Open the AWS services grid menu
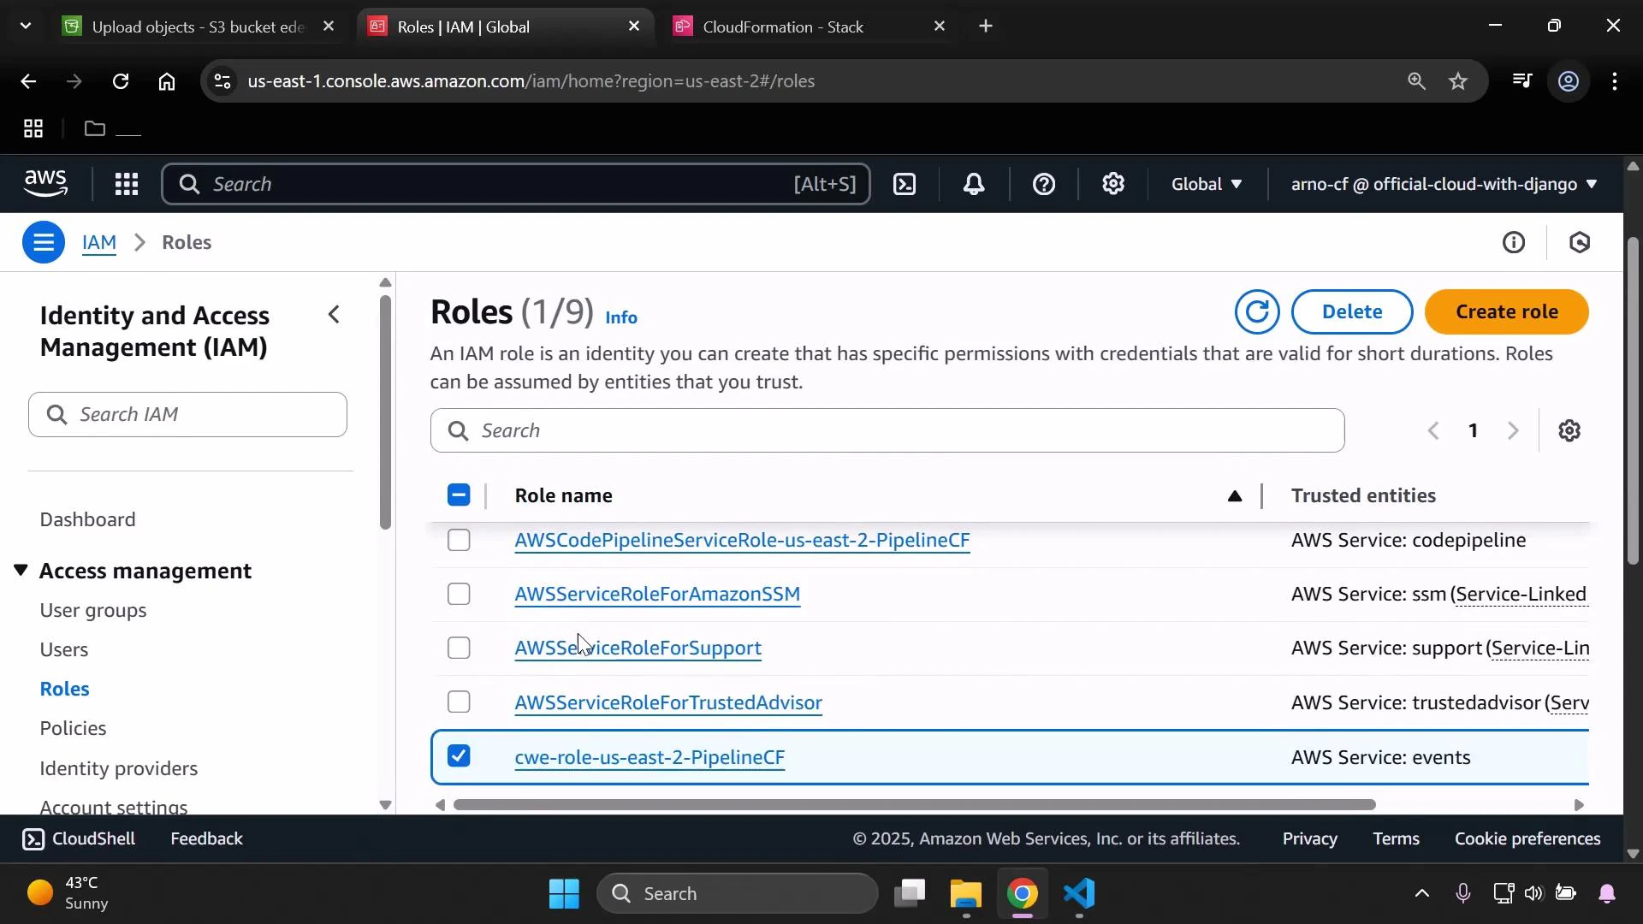Screen dimensions: 1643x924 click(x=126, y=184)
